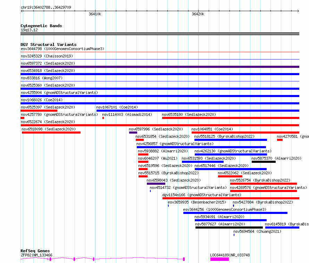309x263 pixels.
Task: Select the nsv6531854 Sedlazeck2020 label
Action: 162,136
